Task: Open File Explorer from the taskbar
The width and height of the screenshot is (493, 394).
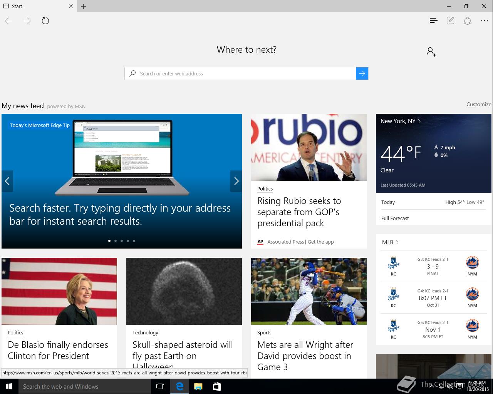Action: click(x=198, y=386)
